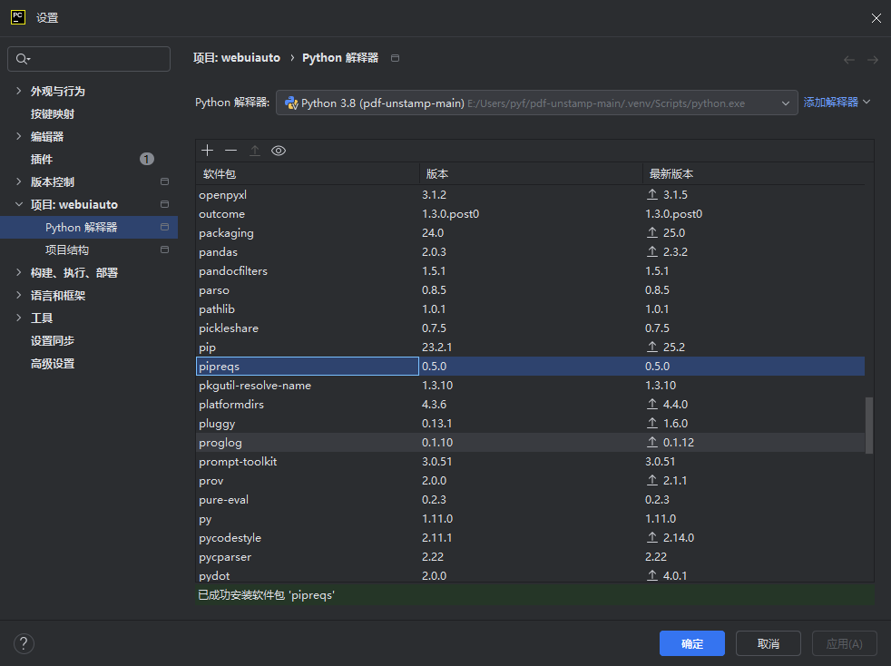Select the pandocfilters package row
The height and width of the screenshot is (666, 891).
[x=530, y=271]
